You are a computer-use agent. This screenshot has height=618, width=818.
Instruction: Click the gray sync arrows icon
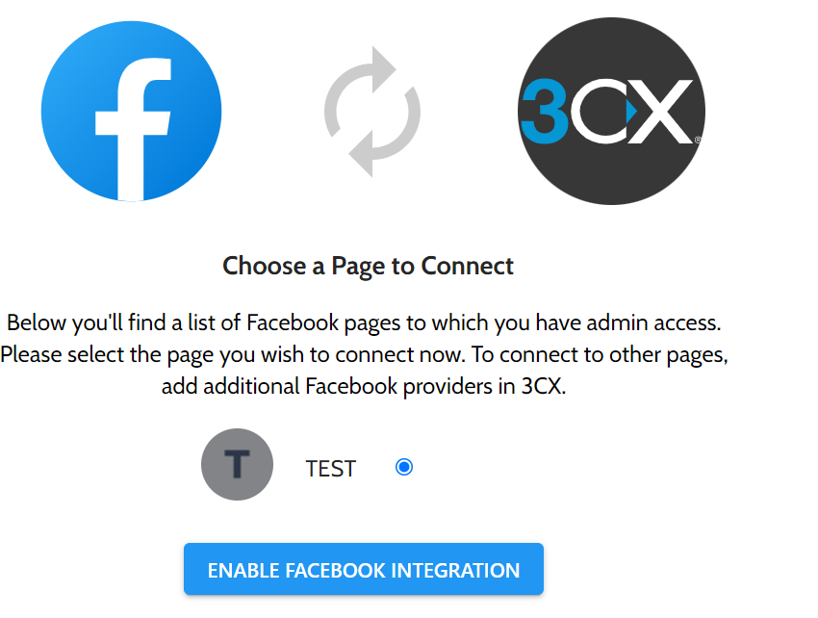tap(372, 111)
